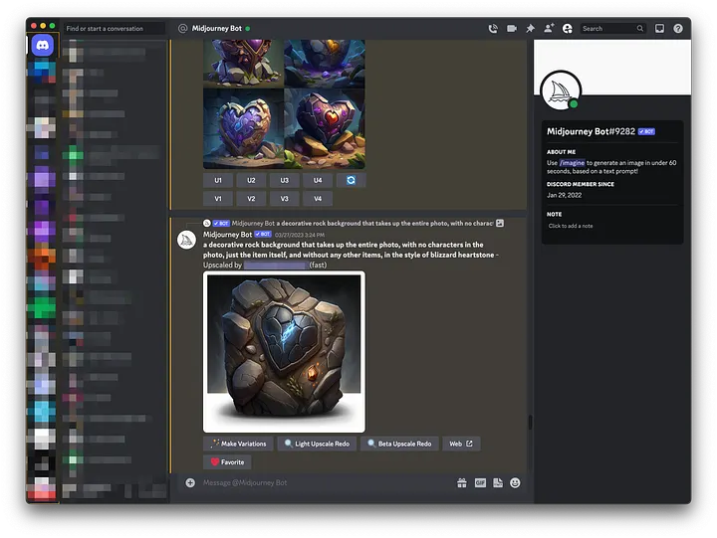The image size is (717, 538).
Task: Click the re-roll refresh button
Action: 351,180
